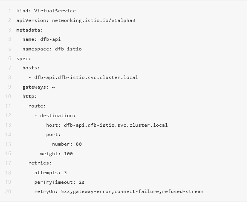Click the tilde after gateways:
The width and height of the screenshot is (248, 203).
[54, 87]
